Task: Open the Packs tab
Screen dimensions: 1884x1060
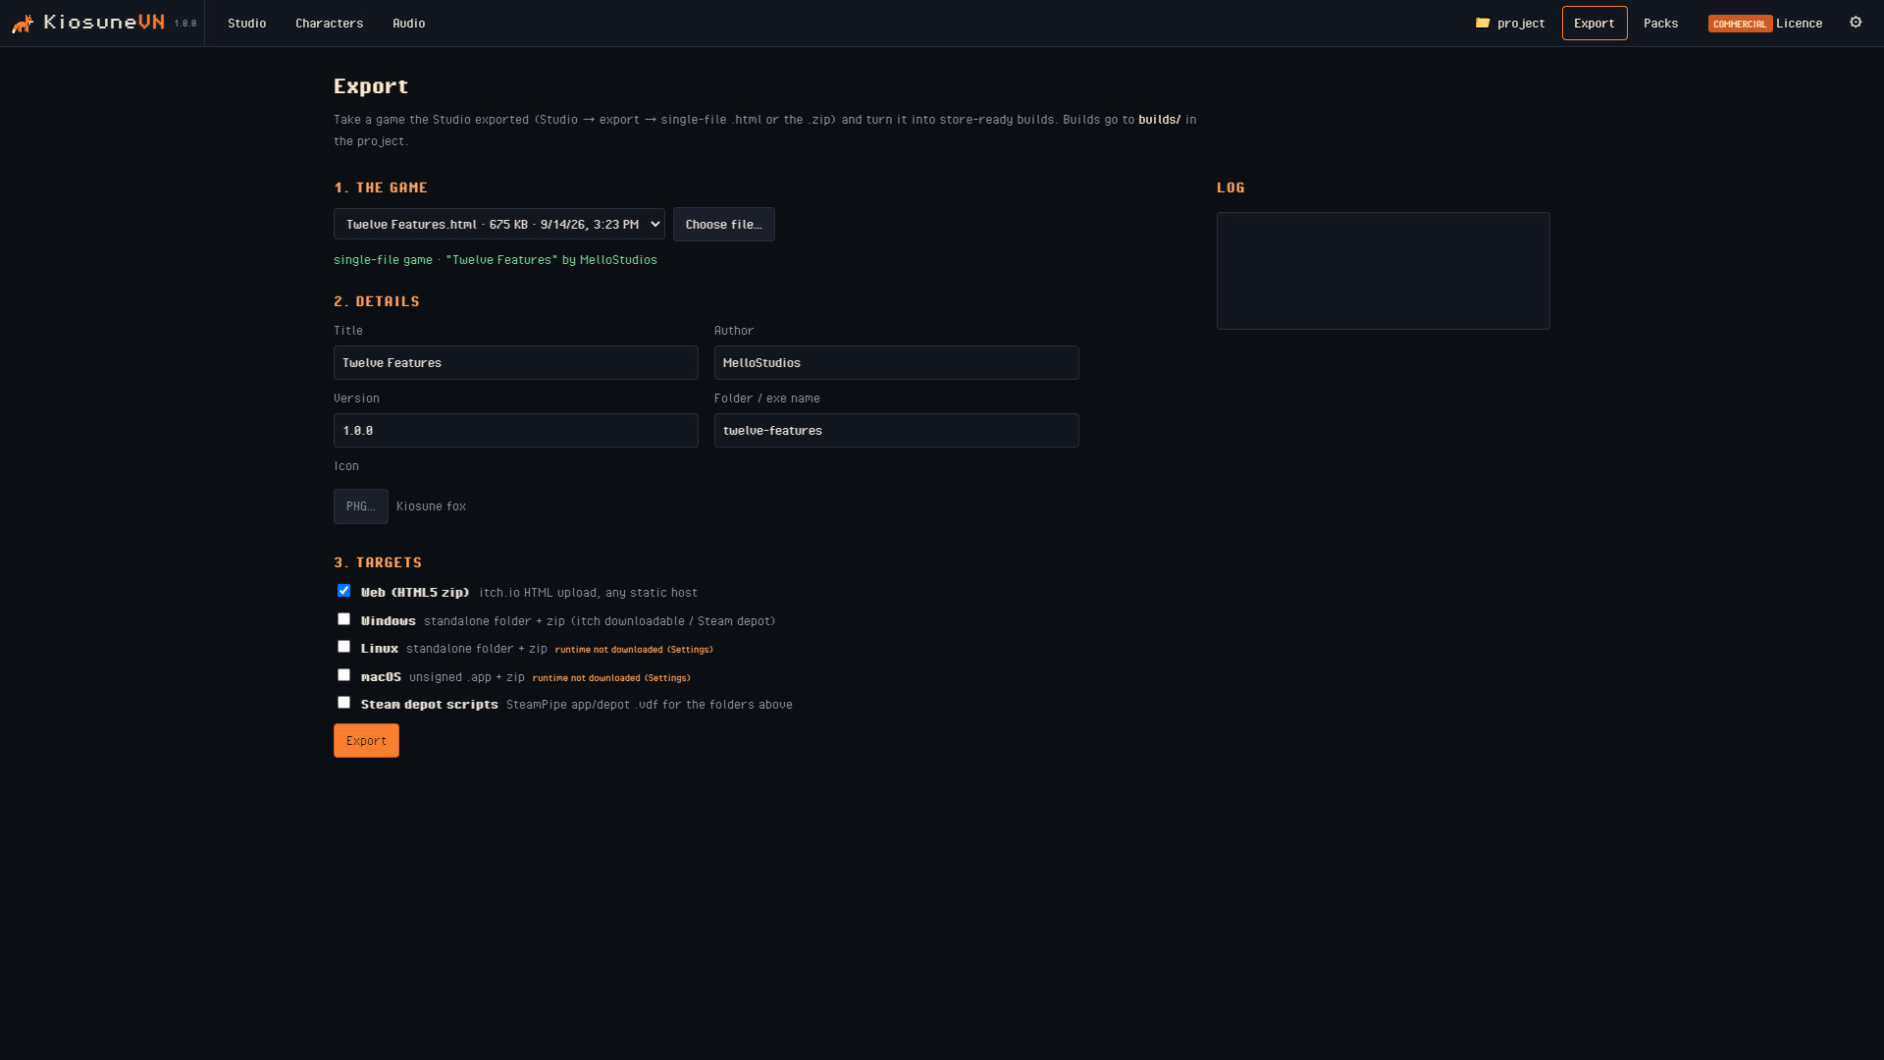Action: click(x=1661, y=23)
